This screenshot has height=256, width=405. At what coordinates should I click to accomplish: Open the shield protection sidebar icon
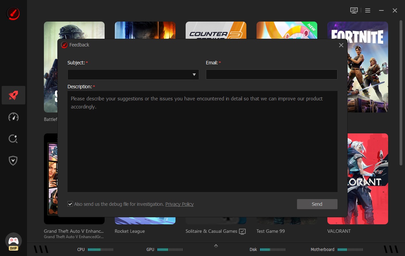click(x=13, y=161)
